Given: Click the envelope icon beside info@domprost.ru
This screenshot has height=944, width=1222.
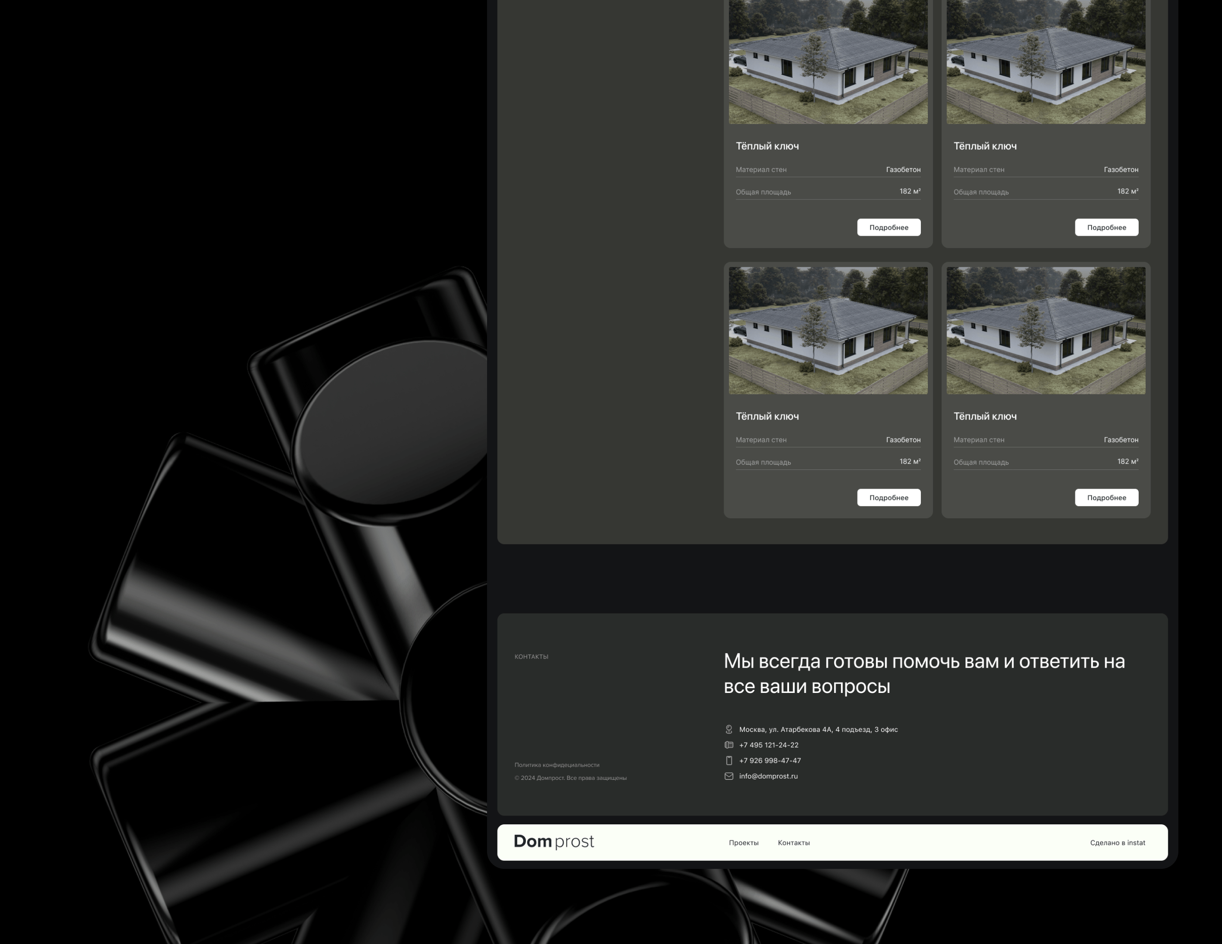Looking at the screenshot, I should click(x=728, y=776).
